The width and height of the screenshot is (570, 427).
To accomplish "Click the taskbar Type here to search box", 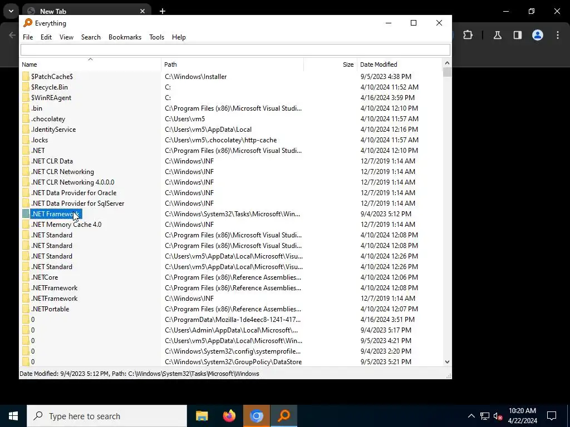I will pos(107,416).
